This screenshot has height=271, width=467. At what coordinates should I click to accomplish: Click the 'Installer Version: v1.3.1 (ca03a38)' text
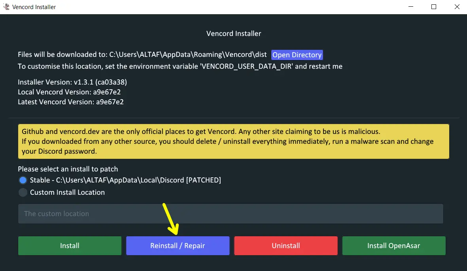pos(72,82)
